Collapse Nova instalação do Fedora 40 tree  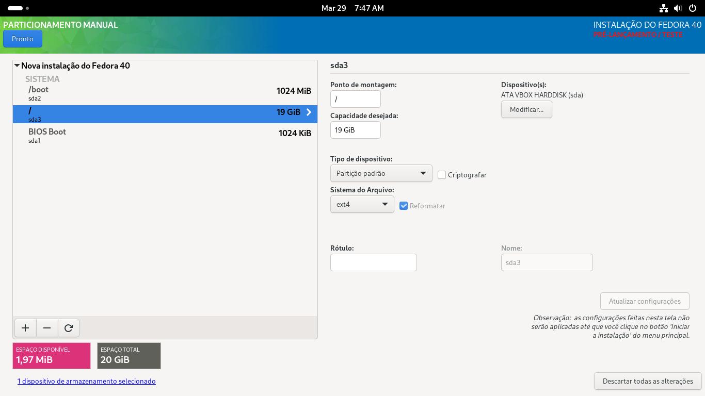click(17, 65)
